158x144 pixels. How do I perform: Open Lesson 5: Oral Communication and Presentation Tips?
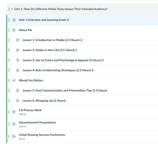pyautogui.click(x=65, y=91)
